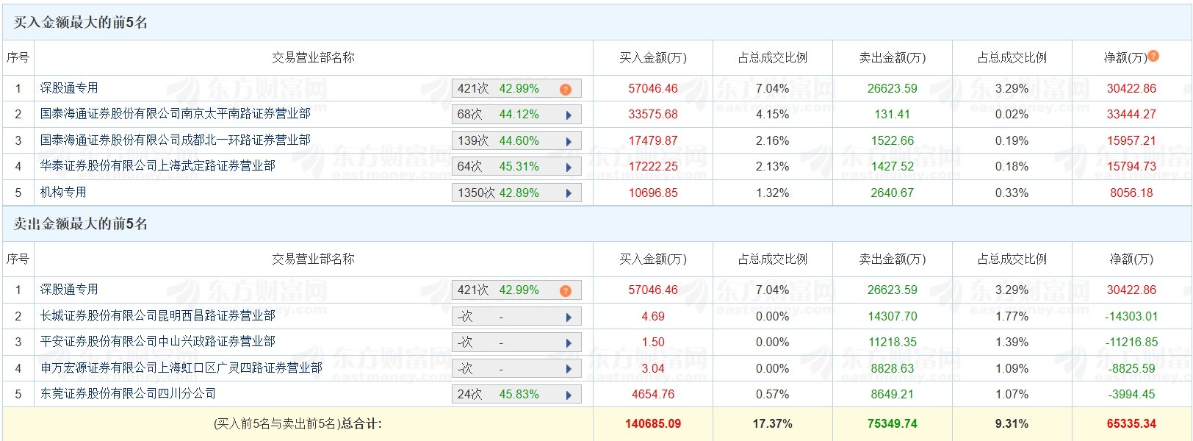Click the help icon beside 净额(万) header

1153,56
